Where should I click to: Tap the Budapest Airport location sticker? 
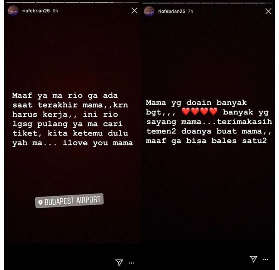(70, 200)
